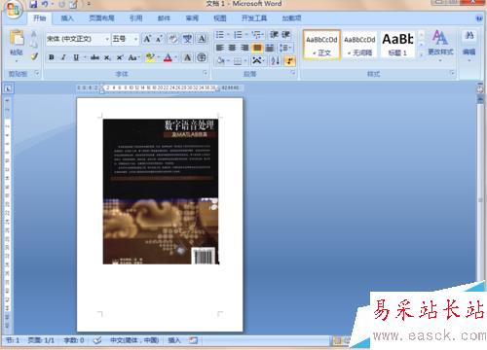Viewport: 487px width, 350px height.
Task: Apply subscript formatting
Action: (107, 57)
